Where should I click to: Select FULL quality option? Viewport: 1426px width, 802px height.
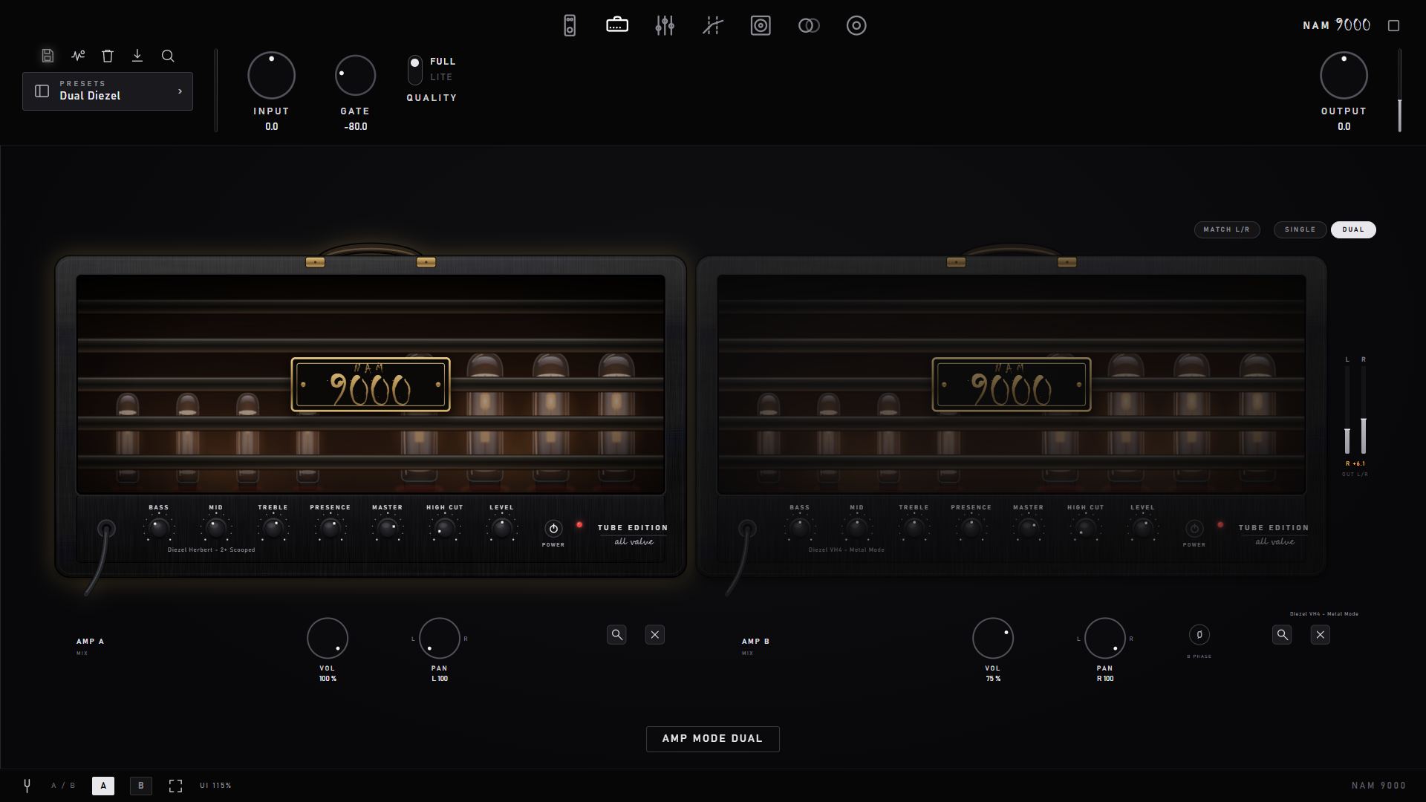(x=443, y=62)
